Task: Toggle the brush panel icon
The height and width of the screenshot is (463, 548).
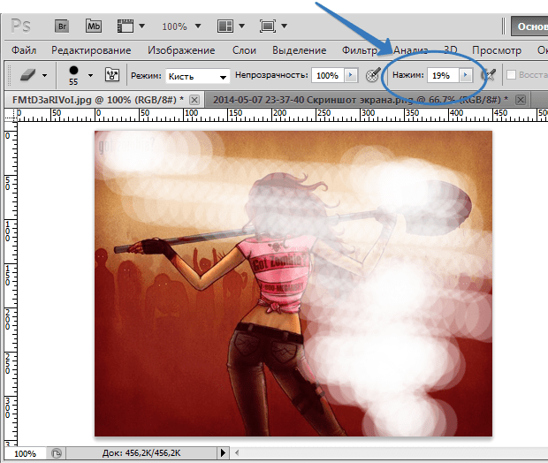Action: click(112, 75)
